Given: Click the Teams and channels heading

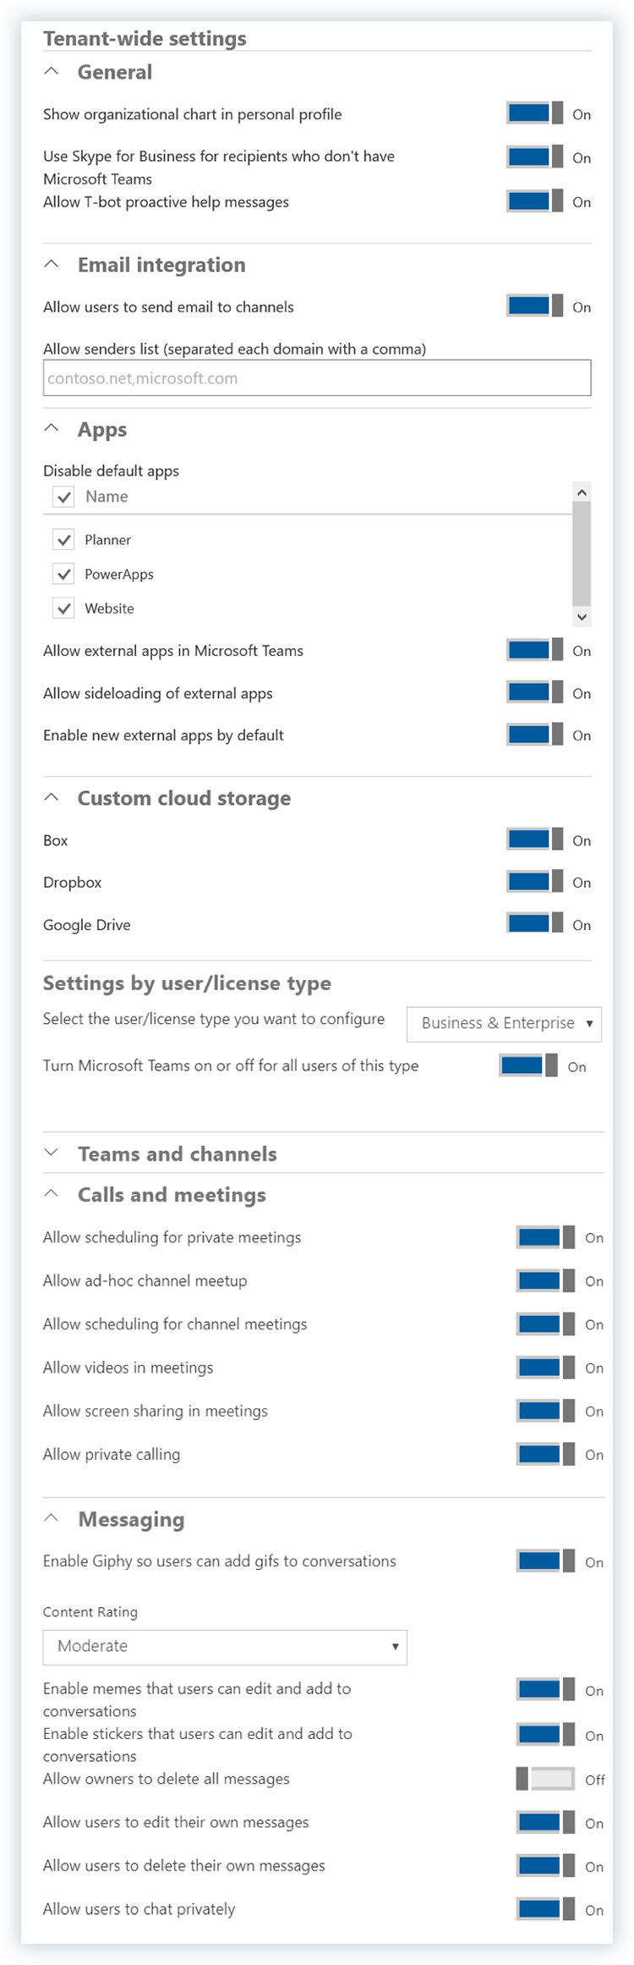Looking at the screenshot, I should tap(178, 1153).
